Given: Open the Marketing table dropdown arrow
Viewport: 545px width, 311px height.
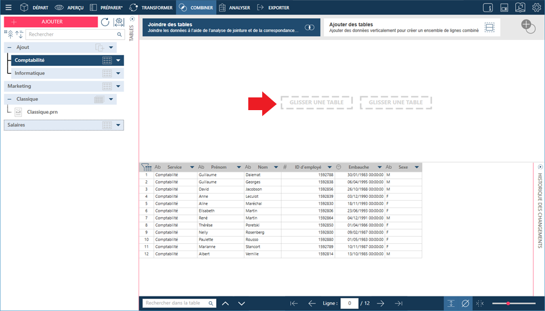Looking at the screenshot, I should coord(118,86).
